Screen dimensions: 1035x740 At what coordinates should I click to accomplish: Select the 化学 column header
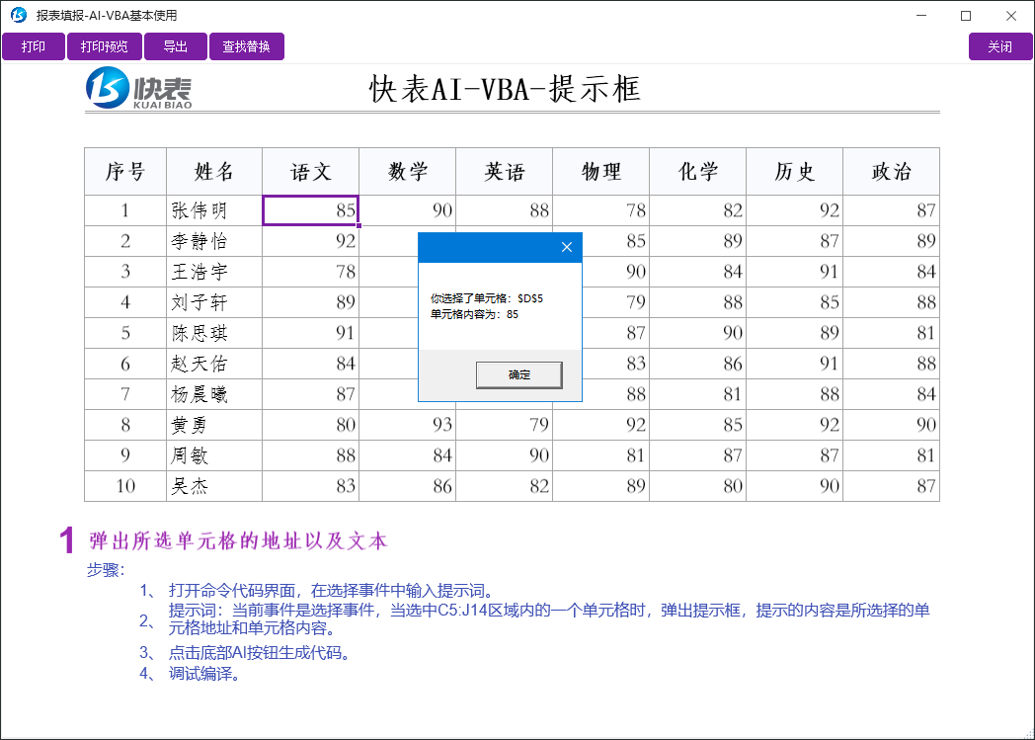coord(697,172)
